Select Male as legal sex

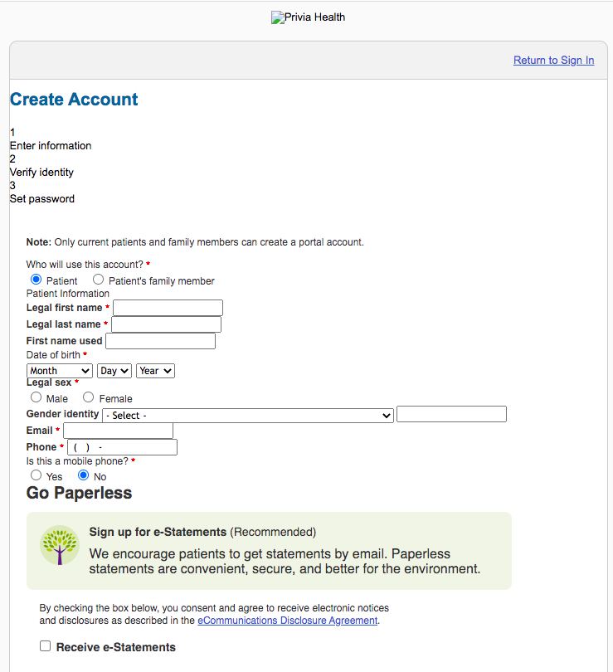[36, 397]
